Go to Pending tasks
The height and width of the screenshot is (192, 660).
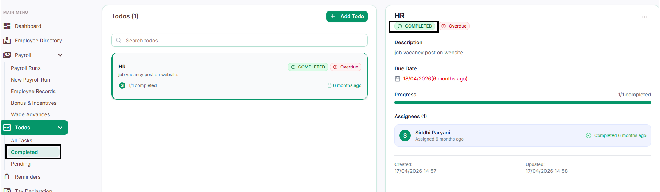[21, 164]
